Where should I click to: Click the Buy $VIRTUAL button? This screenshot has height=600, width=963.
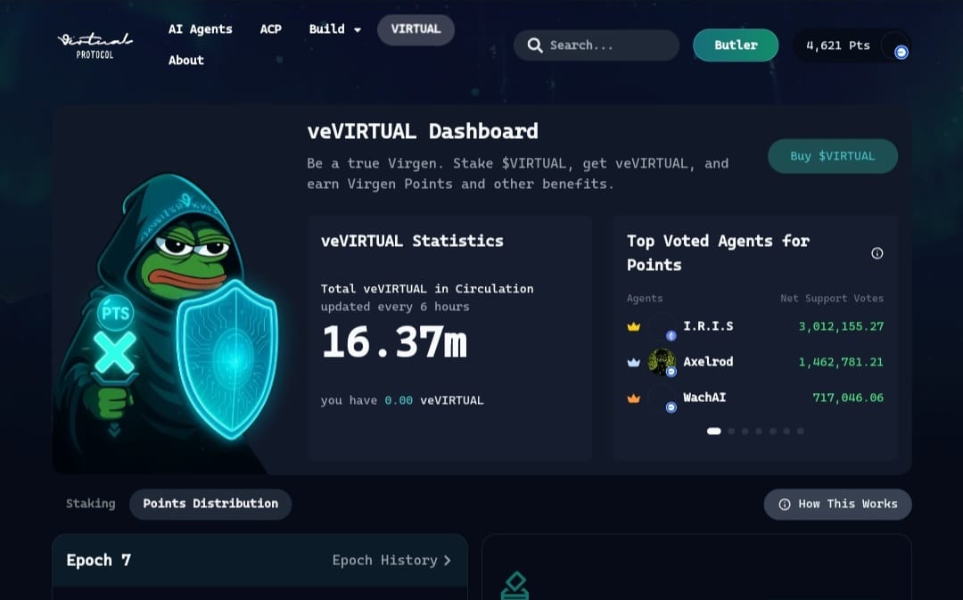point(832,156)
